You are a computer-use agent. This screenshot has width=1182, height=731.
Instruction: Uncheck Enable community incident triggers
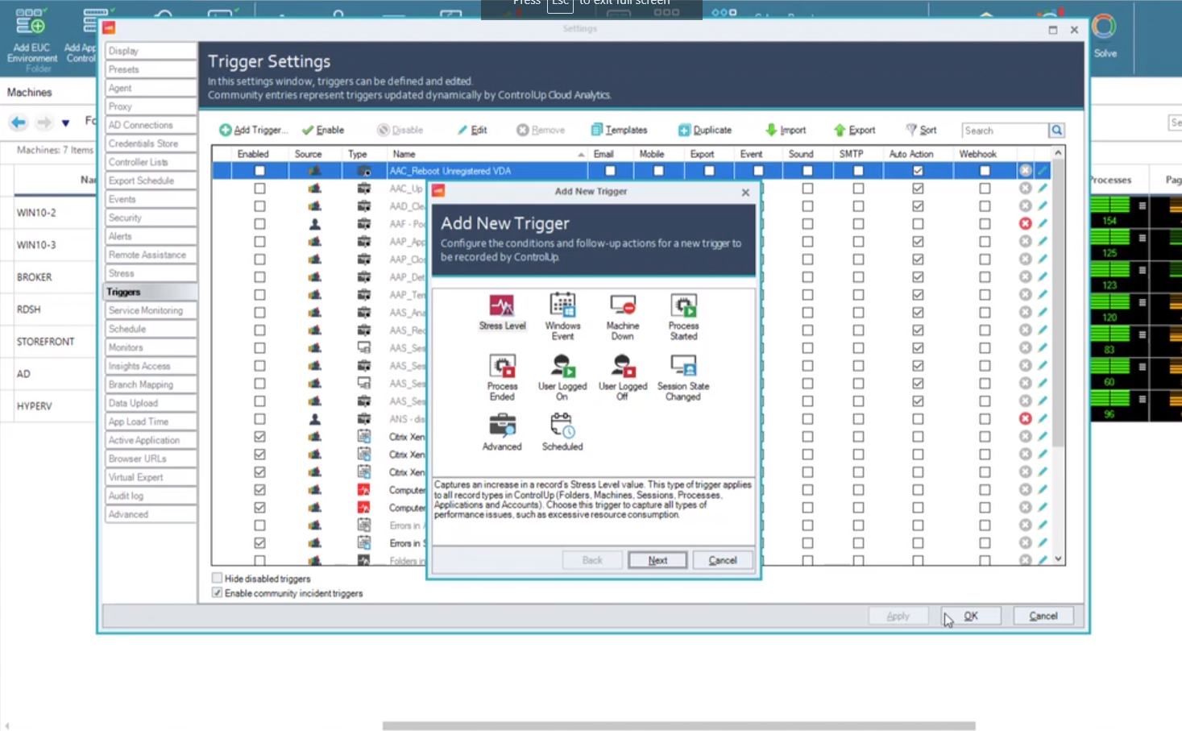click(x=217, y=592)
